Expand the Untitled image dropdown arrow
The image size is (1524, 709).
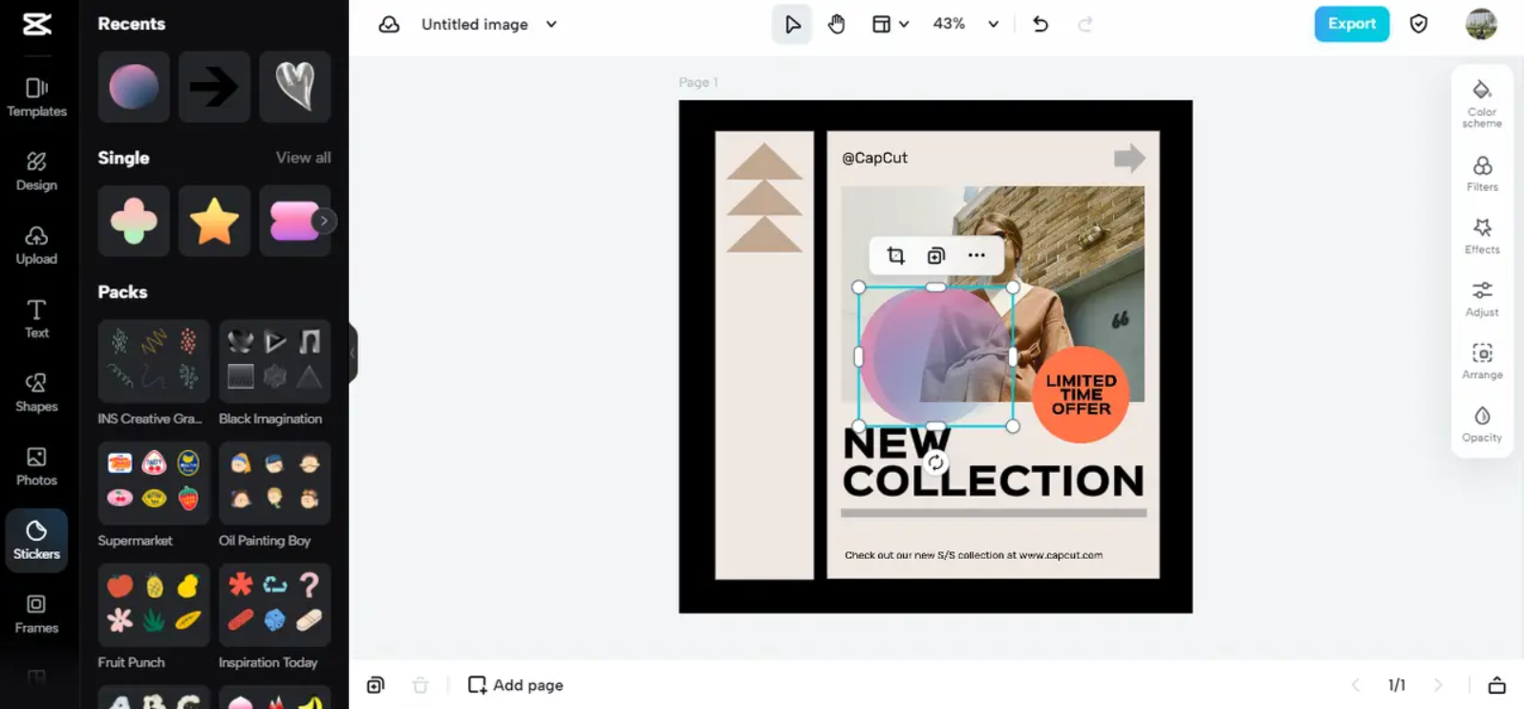coord(551,24)
